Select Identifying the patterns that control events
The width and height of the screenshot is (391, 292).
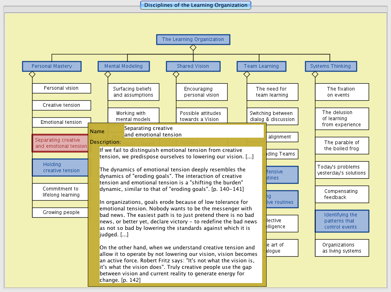coord(341,221)
